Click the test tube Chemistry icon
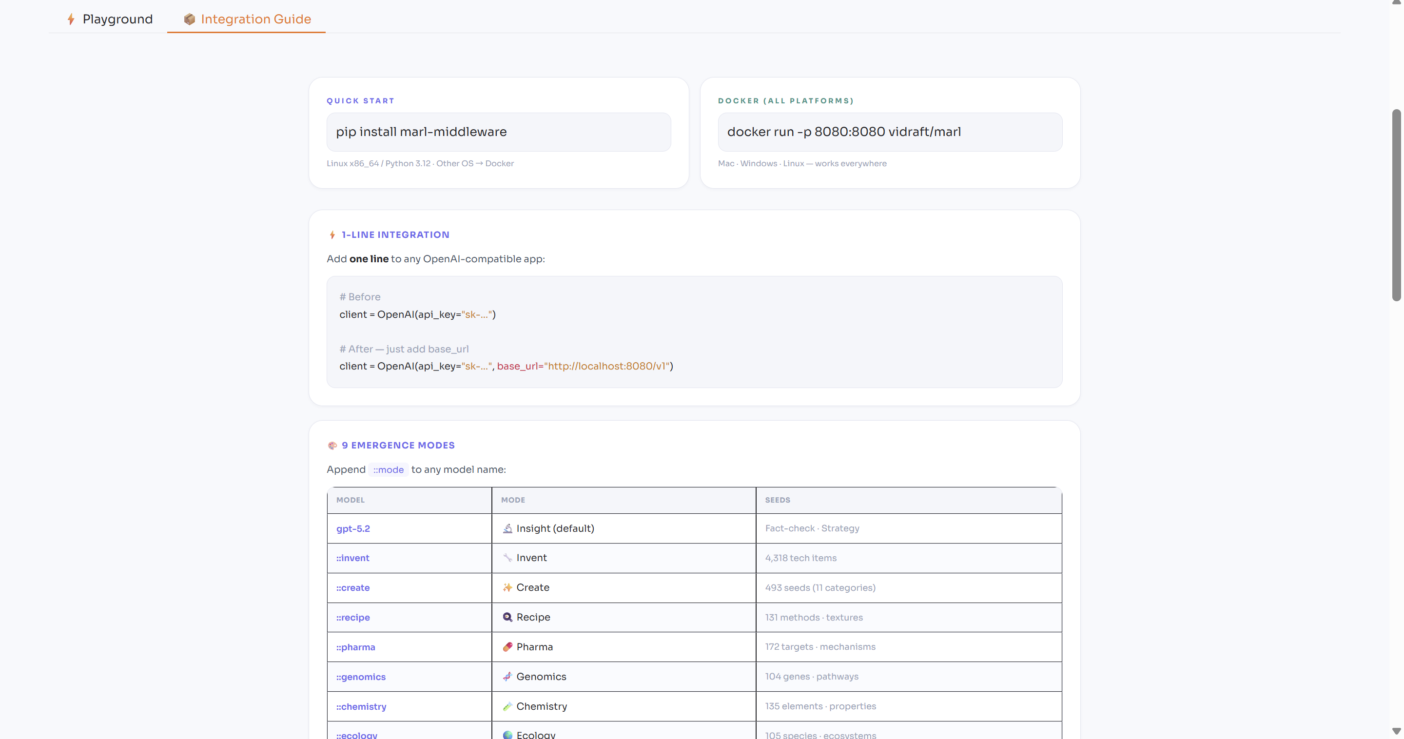This screenshot has width=1404, height=739. point(507,706)
